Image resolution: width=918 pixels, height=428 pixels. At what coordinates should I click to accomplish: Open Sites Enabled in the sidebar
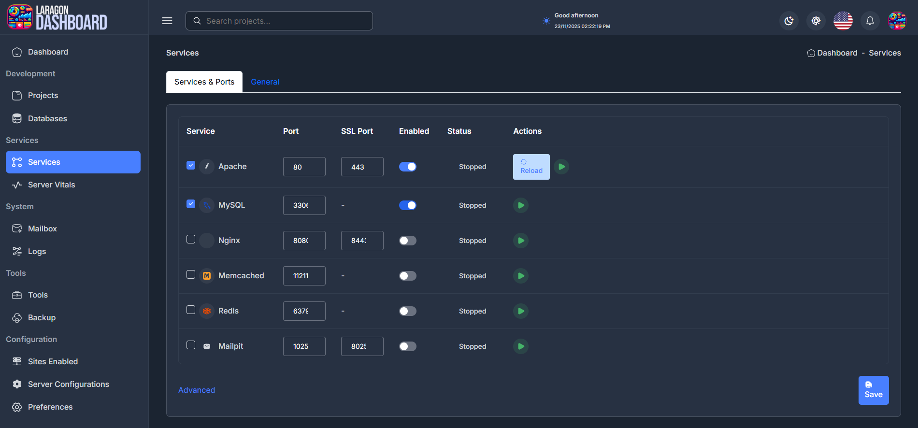[x=73, y=361]
